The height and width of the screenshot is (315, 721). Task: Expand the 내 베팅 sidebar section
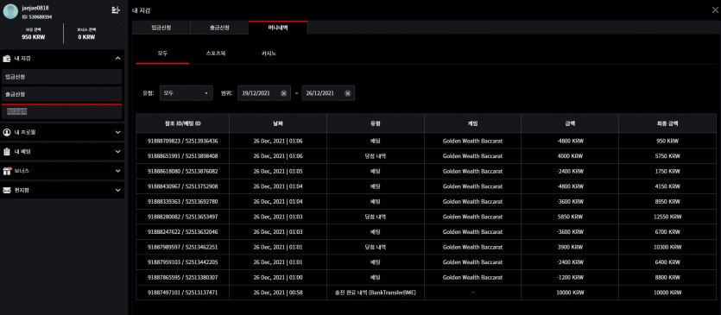[x=117, y=151]
